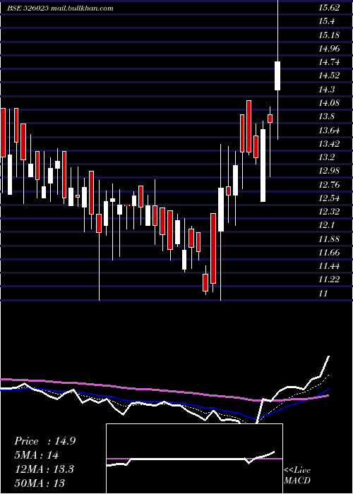
Task: Select the 11.88 axis label
Action: (329, 239)
